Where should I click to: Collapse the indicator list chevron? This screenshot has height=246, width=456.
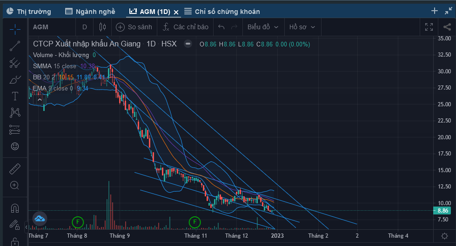pos(40,100)
